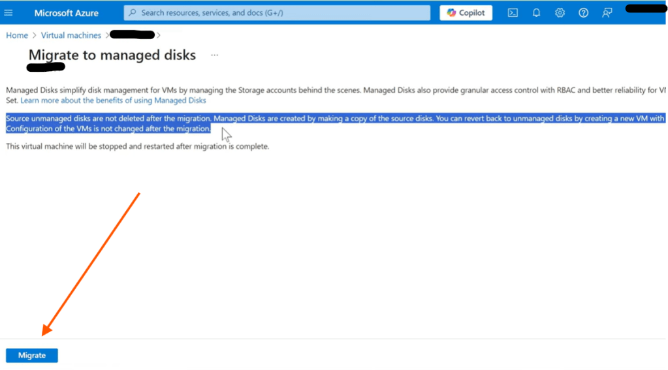The image size is (668, 370).
Task: Open the Learn more about Managed Disks link
Action: 113,100
